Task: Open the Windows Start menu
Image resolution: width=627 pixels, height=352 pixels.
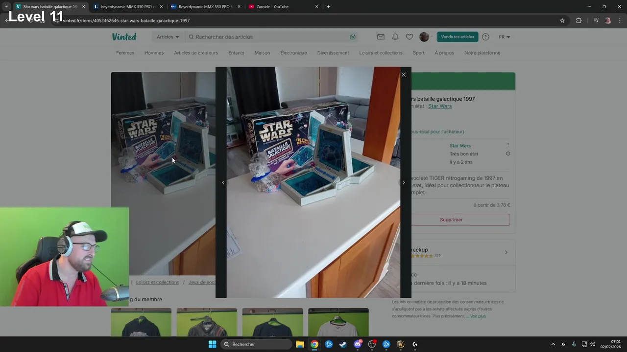Action: click(212, 344)
